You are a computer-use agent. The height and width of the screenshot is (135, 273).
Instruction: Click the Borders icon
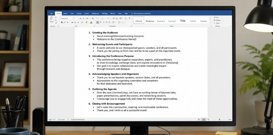[x=123, y=22]
